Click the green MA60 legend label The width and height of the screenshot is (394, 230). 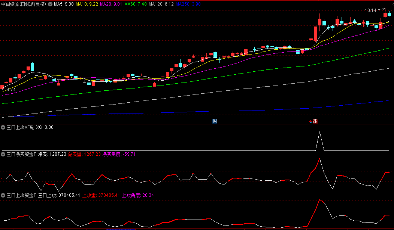pyautogui.click(x=136, y=4)
